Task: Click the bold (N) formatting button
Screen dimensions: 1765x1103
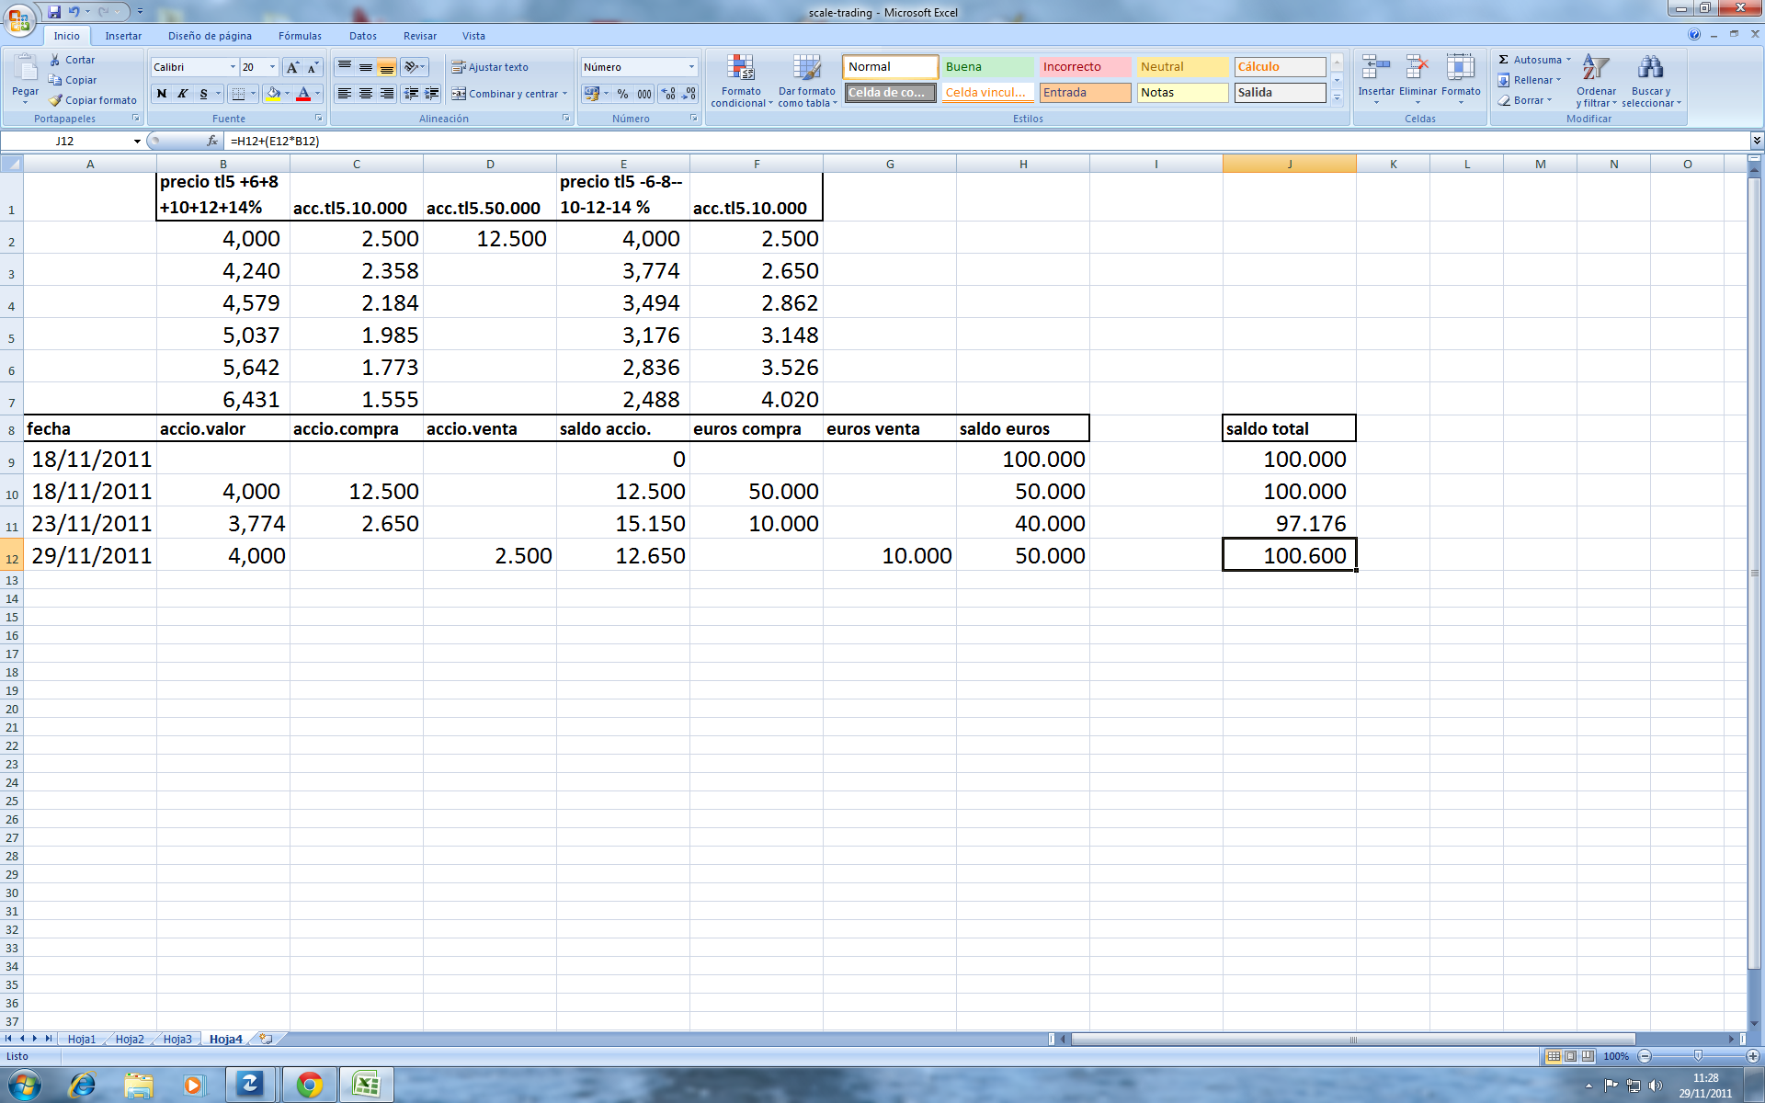Action: [x=162, y=94]
